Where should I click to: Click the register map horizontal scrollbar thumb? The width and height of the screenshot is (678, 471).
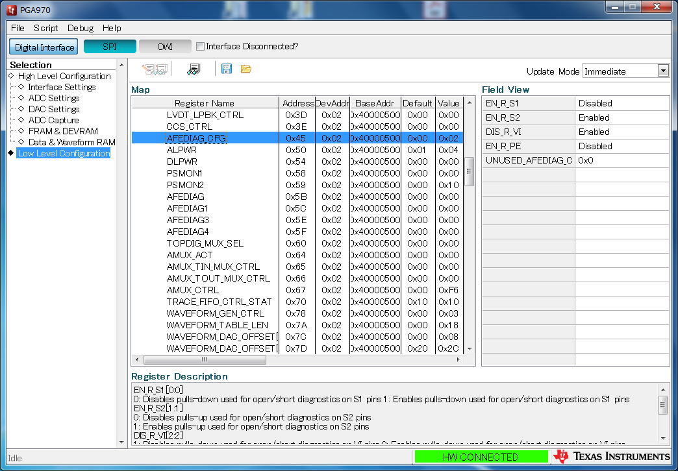(x=205, y=359)
